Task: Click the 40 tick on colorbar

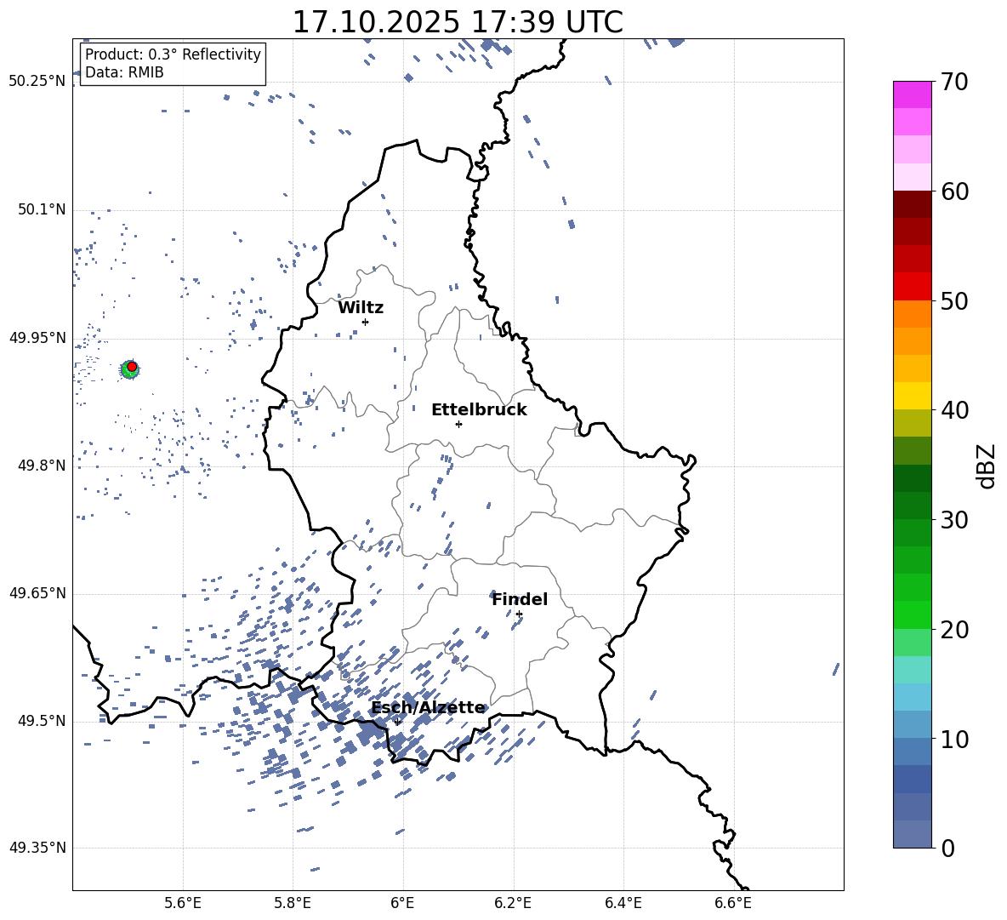Action: tap(954, 410)
